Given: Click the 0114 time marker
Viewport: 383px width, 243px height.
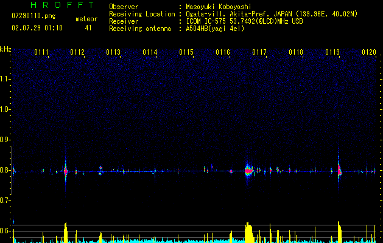Looking at the screenshot, I should [150, 52].
